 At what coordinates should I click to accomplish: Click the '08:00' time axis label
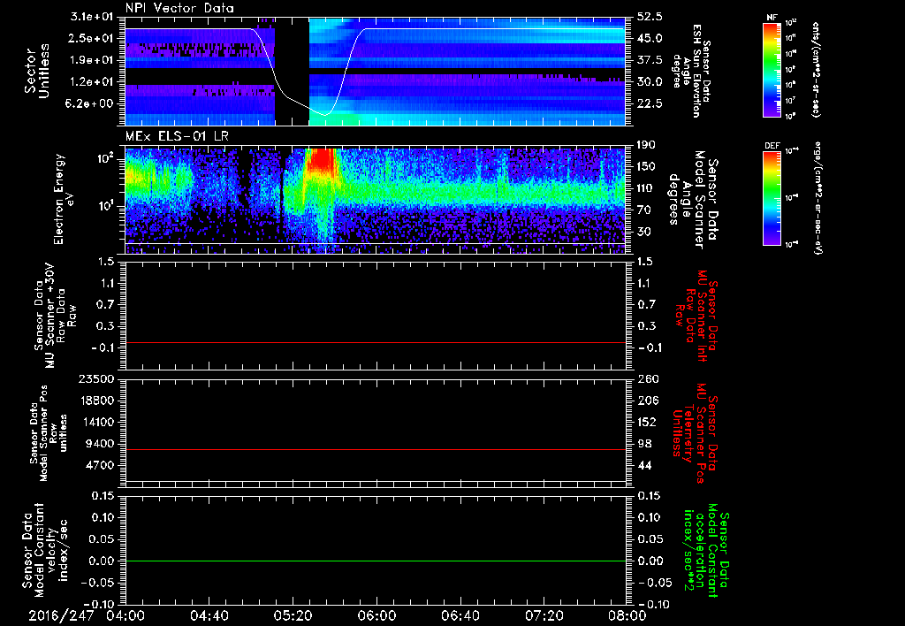click(627, 615)
